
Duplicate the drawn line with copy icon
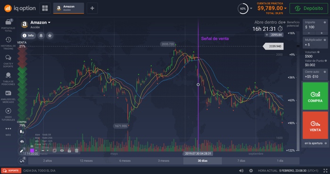pyautogui.click(x=55, y=151)
